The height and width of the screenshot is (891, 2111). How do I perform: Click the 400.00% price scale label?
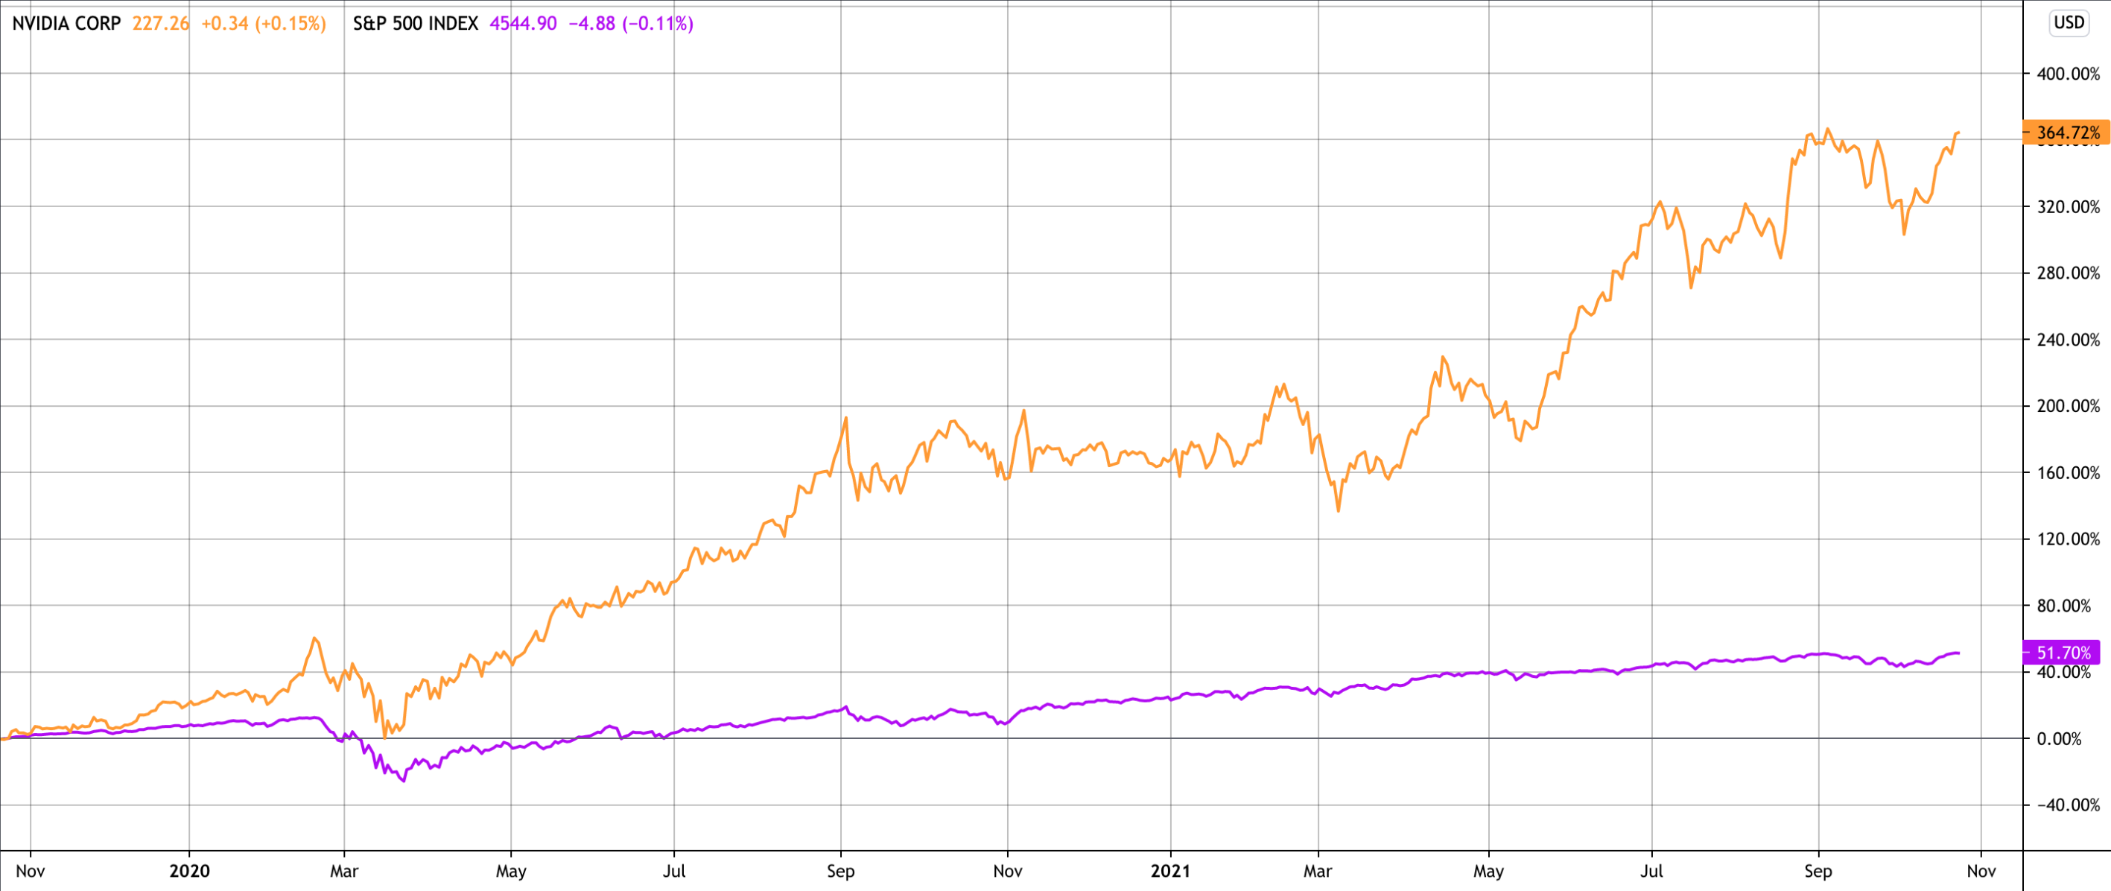click(x=2068, y=74)
